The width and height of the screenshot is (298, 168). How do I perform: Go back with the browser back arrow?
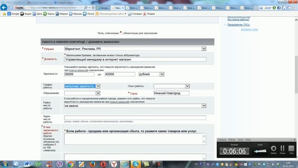click(4, 7)
